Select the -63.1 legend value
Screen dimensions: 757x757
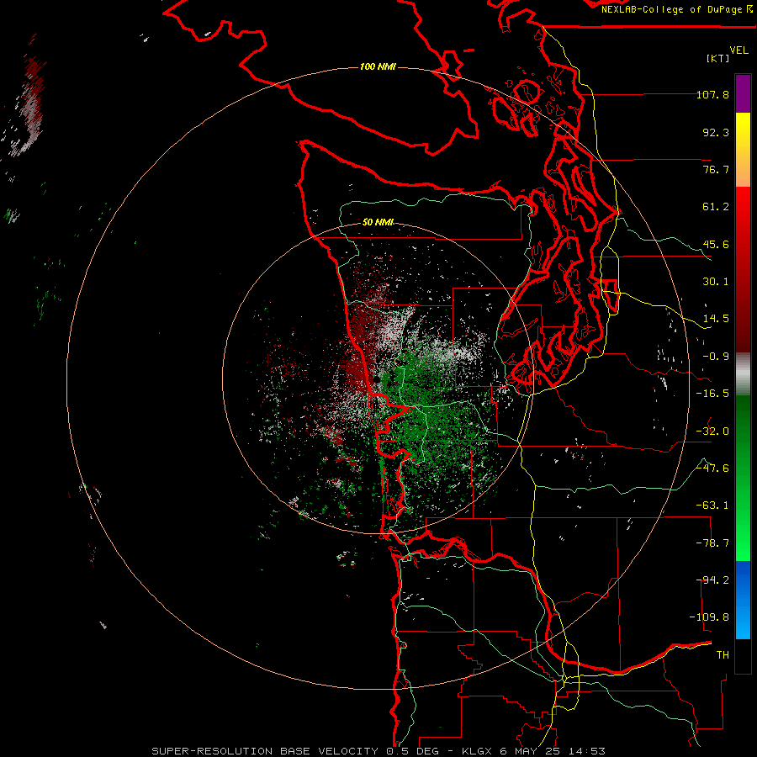[712, 506]
